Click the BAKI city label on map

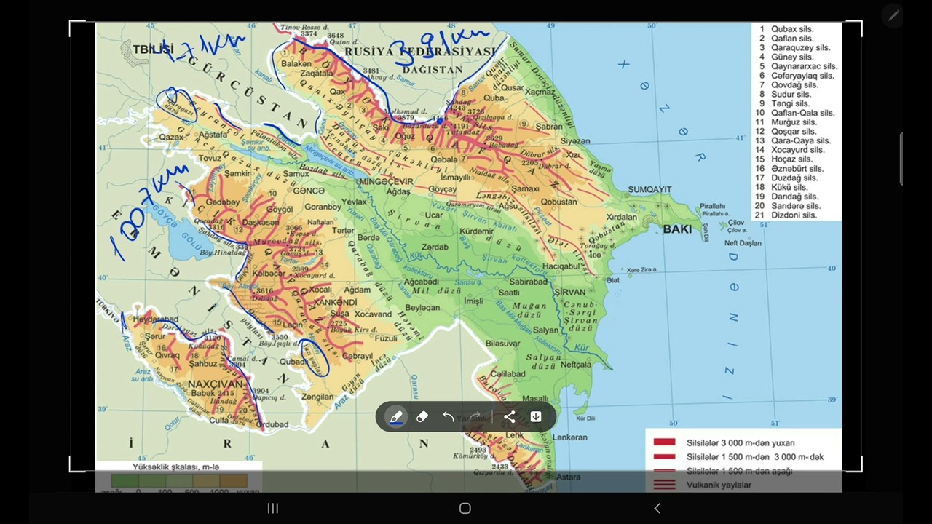(677, 229)
